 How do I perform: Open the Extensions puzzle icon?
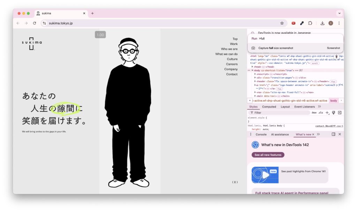click(310, 23)
